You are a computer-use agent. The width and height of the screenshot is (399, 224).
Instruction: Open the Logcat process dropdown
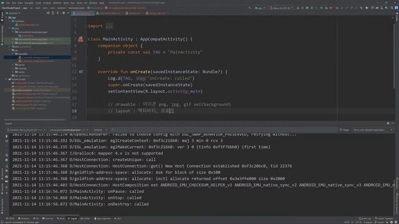[x=69, y=130]
